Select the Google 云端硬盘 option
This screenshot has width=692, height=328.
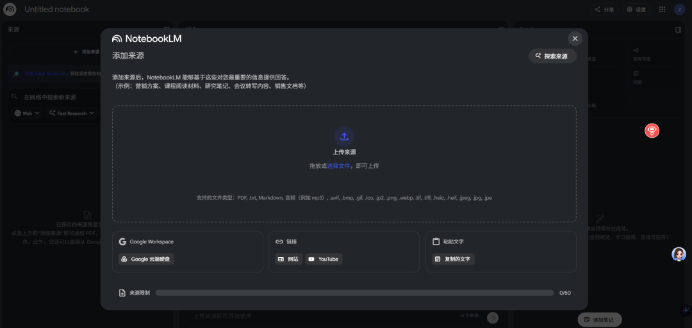click(146, 259)
